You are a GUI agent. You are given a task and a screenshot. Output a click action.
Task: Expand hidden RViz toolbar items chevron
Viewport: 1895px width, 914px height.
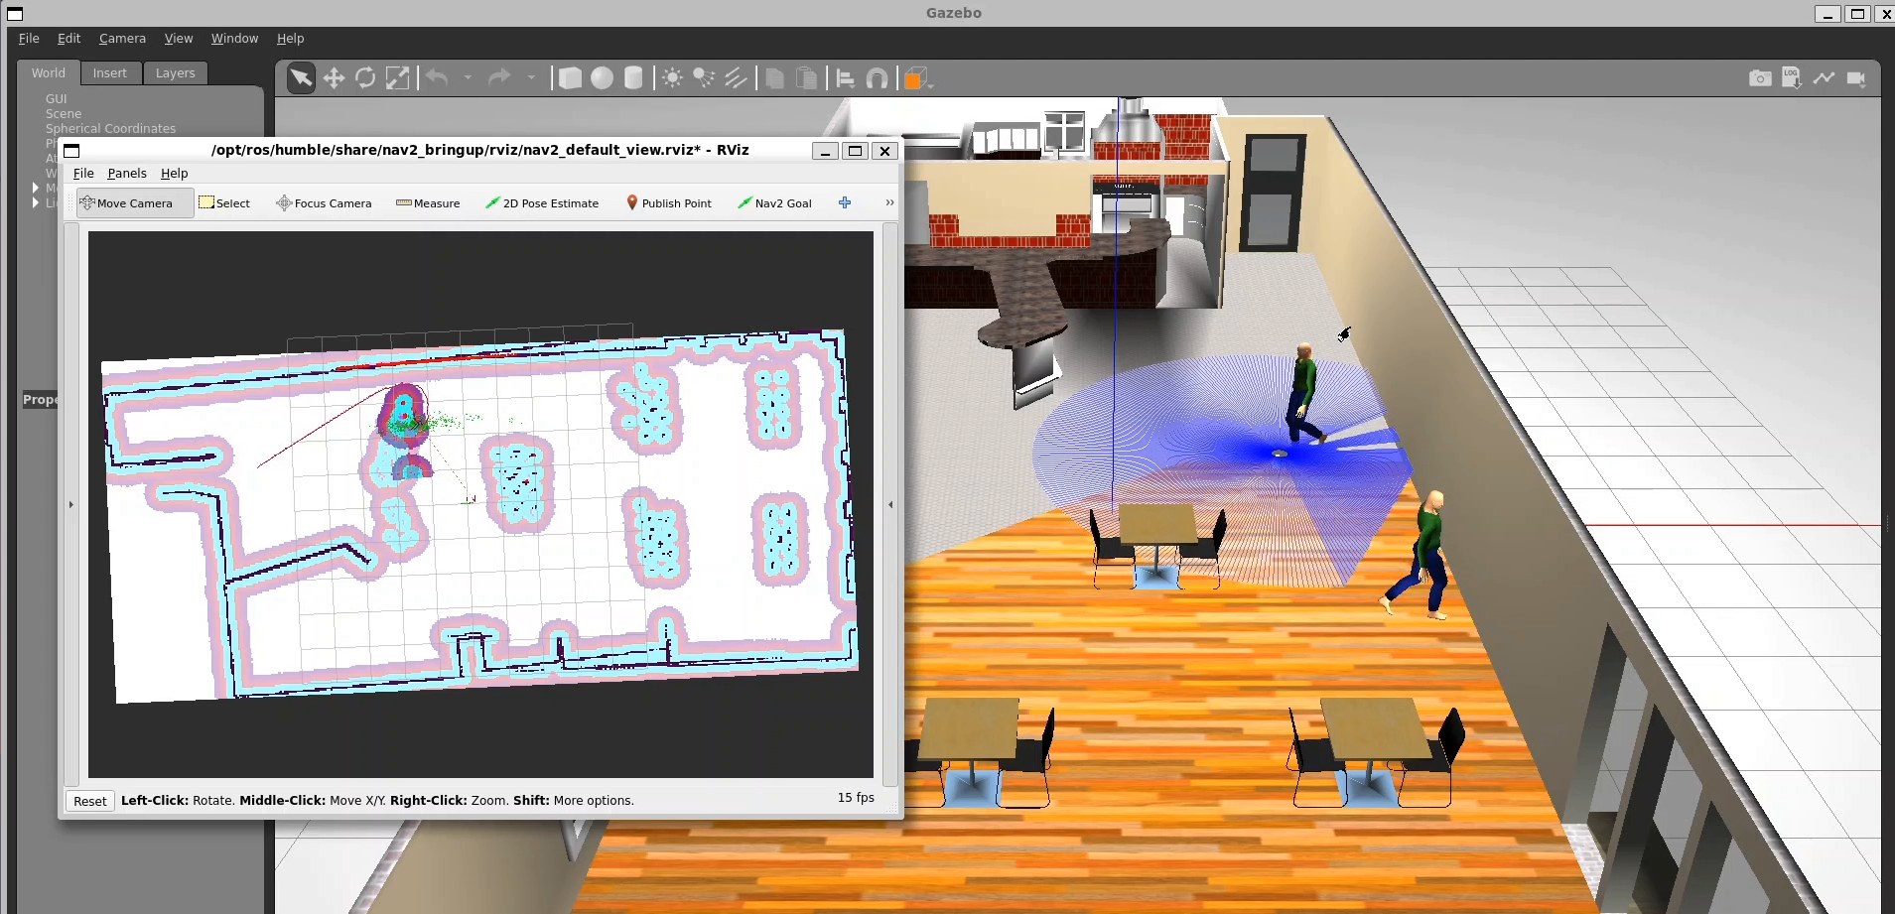point(889,202)
